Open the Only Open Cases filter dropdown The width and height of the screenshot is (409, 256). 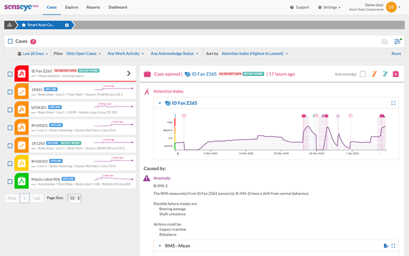tap(83, 54)
